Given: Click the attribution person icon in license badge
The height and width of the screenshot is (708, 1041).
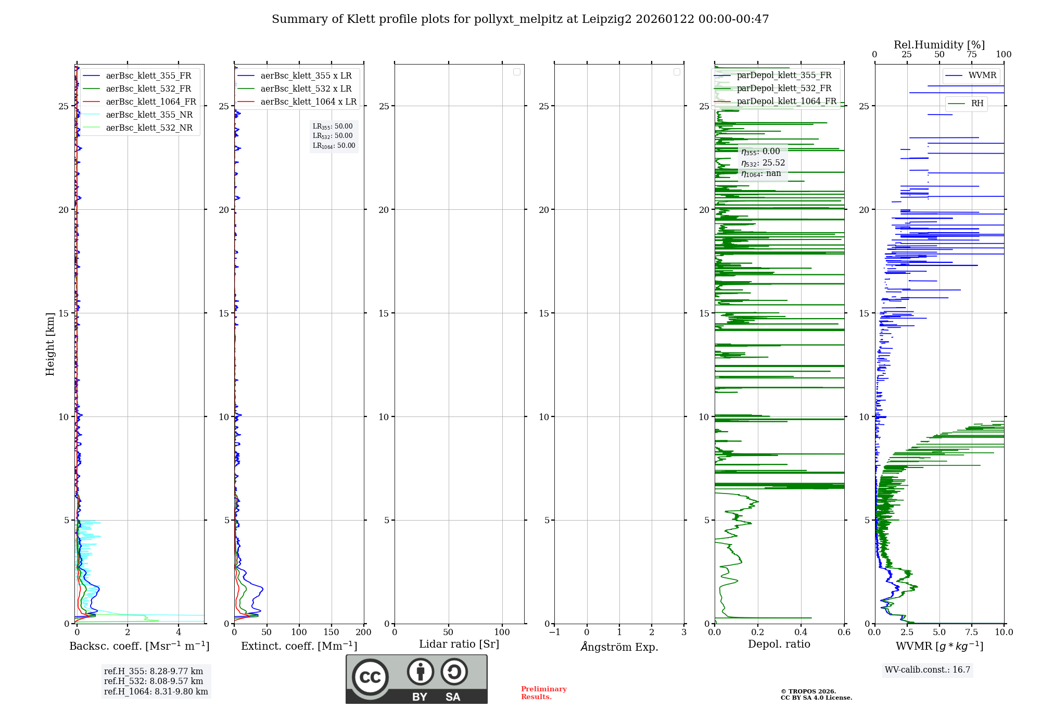Looking at the screenshot, I should point(420,672).
